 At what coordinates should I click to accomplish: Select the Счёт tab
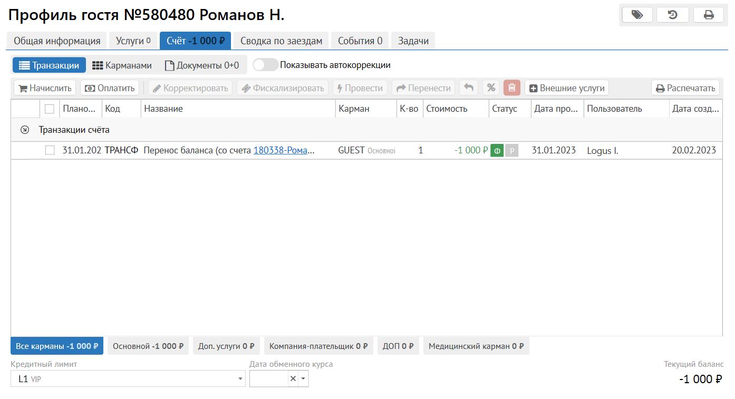tap(196, 41)
